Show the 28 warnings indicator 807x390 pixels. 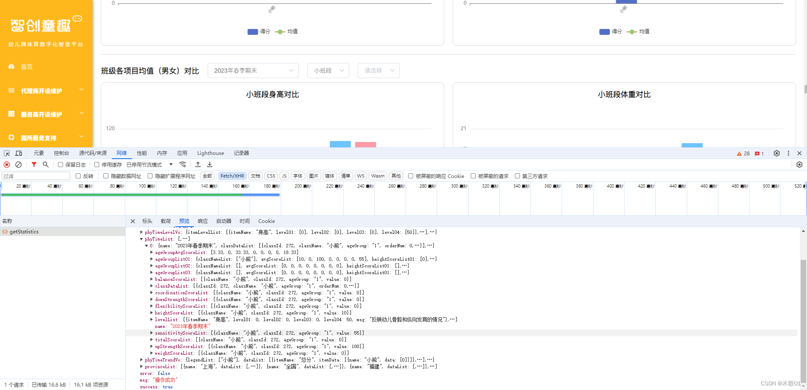click(743, 154)
